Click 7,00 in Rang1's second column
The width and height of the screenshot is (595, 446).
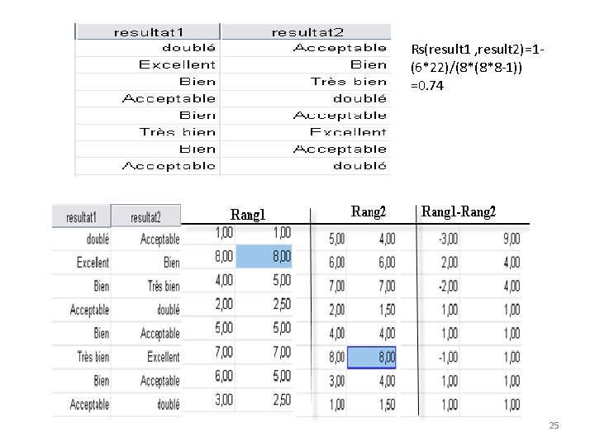point(282,352)
